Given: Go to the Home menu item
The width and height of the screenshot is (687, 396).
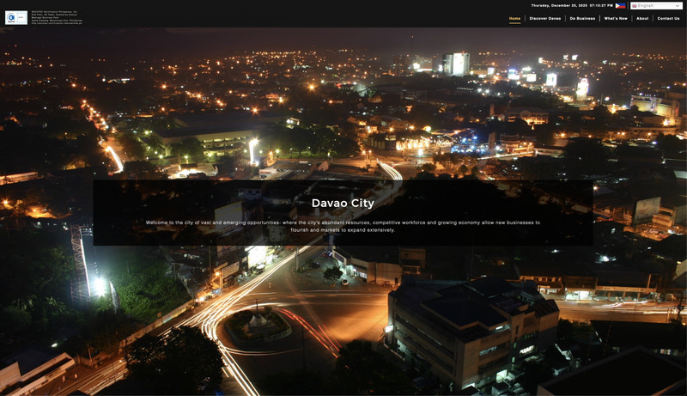Looking at the screenshot, I should click(x=514, y=18).
